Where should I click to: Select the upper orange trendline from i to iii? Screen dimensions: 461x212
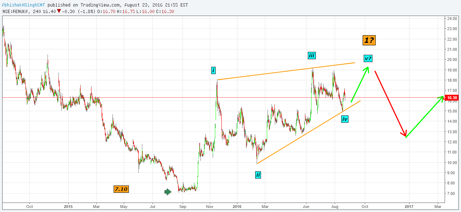tap(286, 71)
